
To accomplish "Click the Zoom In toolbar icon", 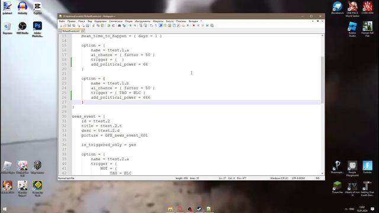I will tap(130, 25).
